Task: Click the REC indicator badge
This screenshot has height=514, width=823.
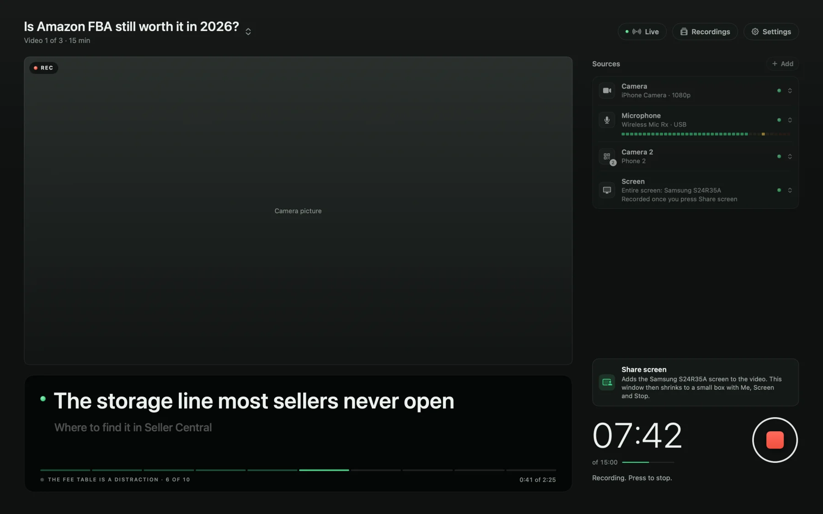Action: click(43, 68)
